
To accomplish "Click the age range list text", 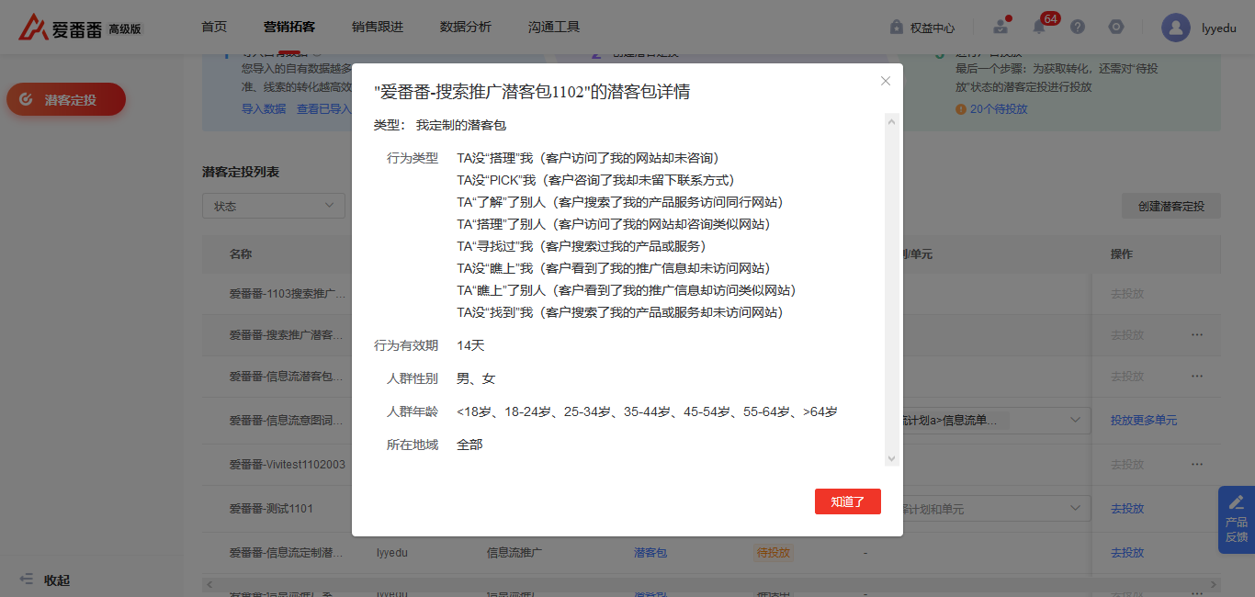I will click(647, 411).
